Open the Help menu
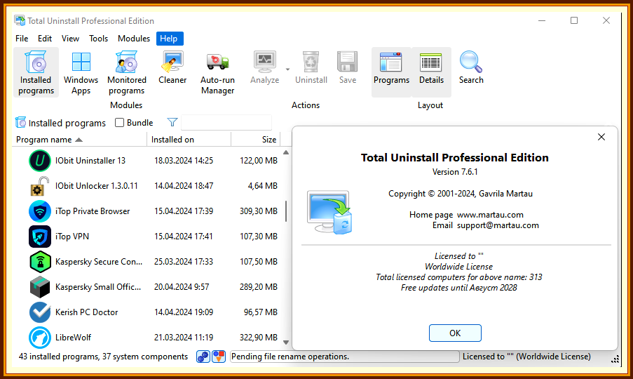 pyautogui.click(x=170, y=39)
